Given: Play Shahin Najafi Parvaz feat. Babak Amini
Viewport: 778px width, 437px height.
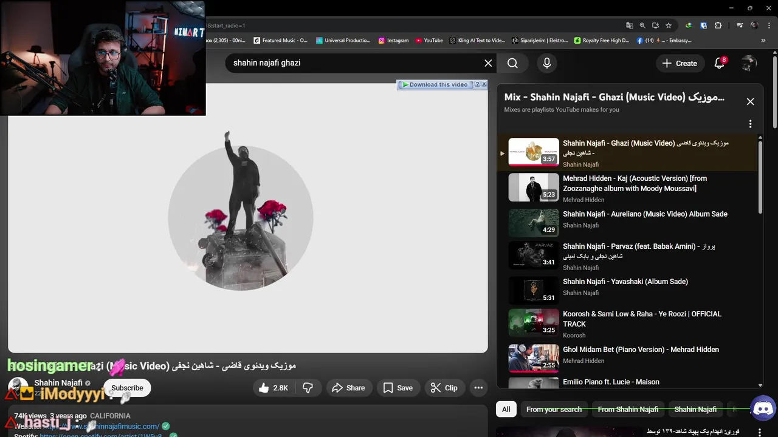Looking at the screenshot, I should 626,256.
